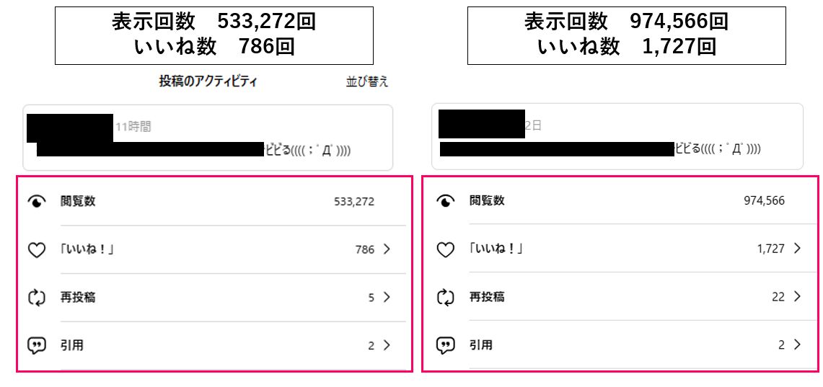This screenshot has width=823, height=387.
Task: Open the left panel's 2 quotes chevron
Action: (387, 344)
